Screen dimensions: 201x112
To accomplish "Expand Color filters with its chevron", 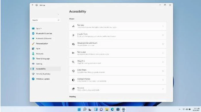I will pyautogui.click(x=163, y=71).
